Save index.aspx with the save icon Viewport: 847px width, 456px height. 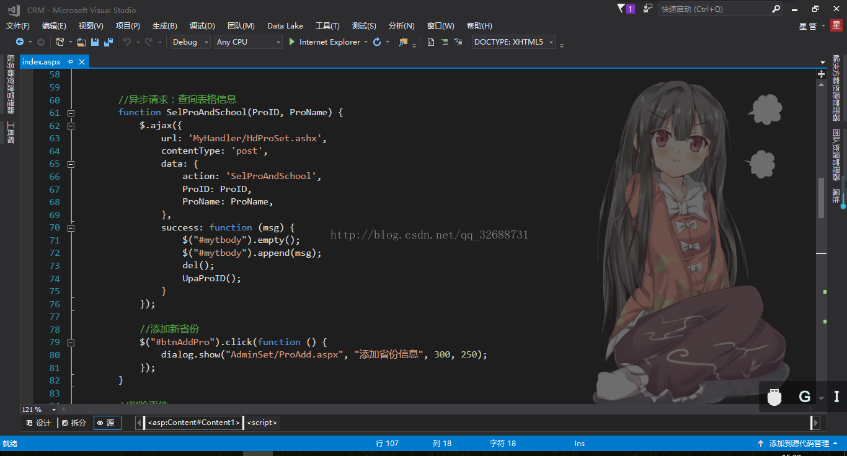click(95, 42)
